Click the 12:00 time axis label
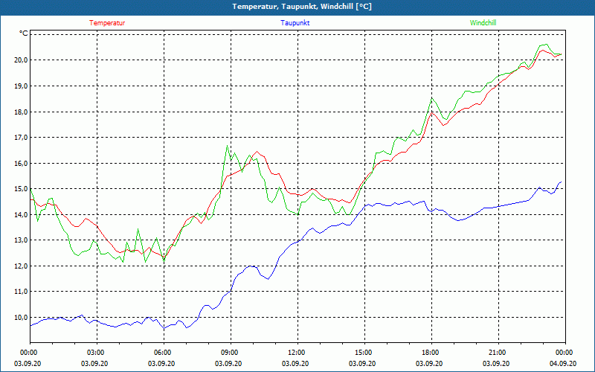The image size is (595, 372). 297,353
